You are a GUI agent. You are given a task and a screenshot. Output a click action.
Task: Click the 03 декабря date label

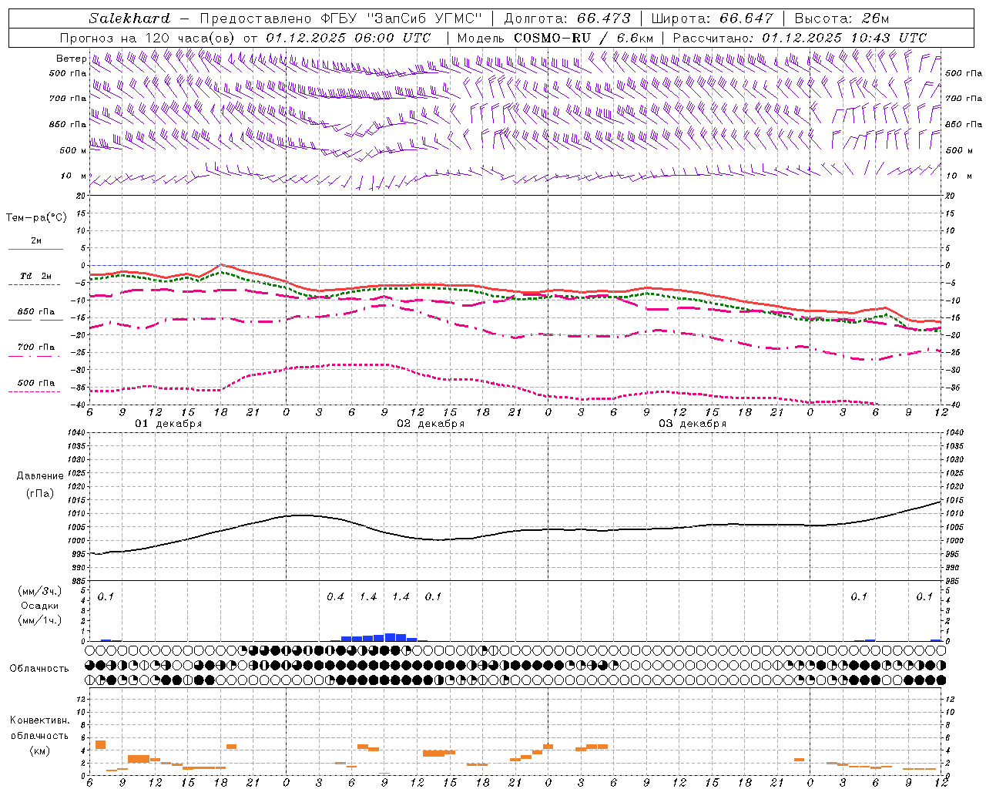click(693, 424)
